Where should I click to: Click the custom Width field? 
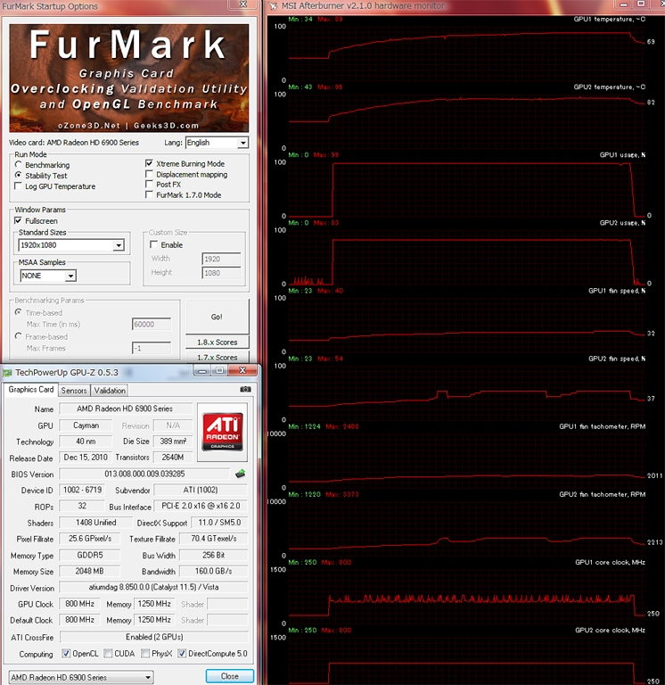tap(221, 259)
